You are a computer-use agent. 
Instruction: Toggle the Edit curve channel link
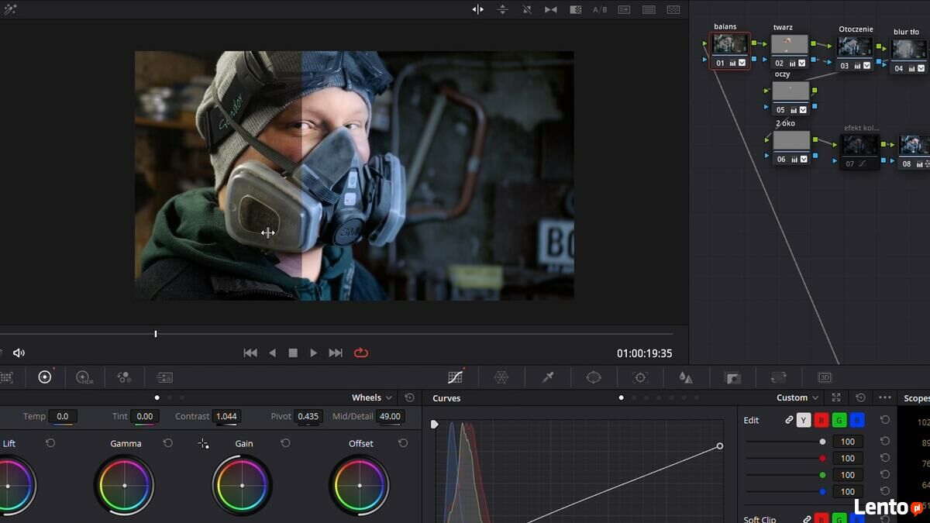coord(789,420)
